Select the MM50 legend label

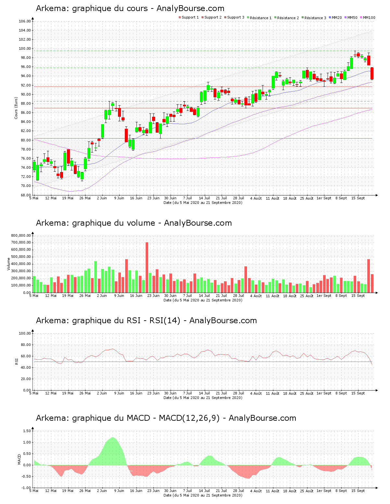[352, 18]
